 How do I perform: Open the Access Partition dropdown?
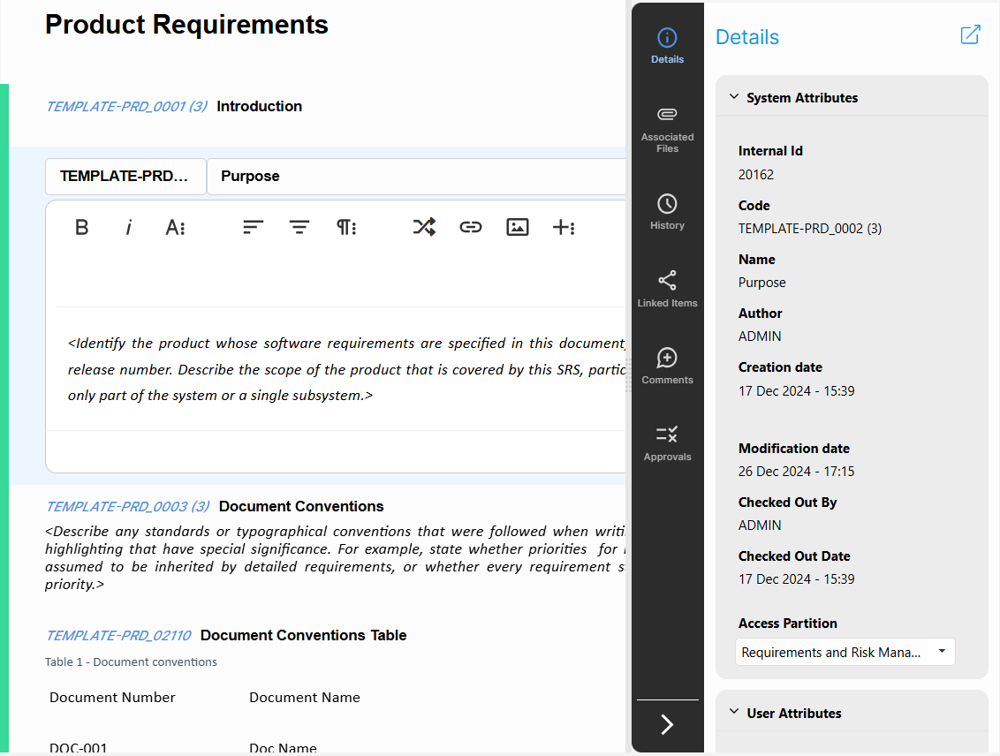[x=845, y=653]
